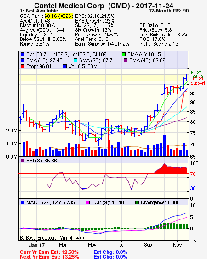Click the RSI (8): 85.36 label

click(41, 161)
